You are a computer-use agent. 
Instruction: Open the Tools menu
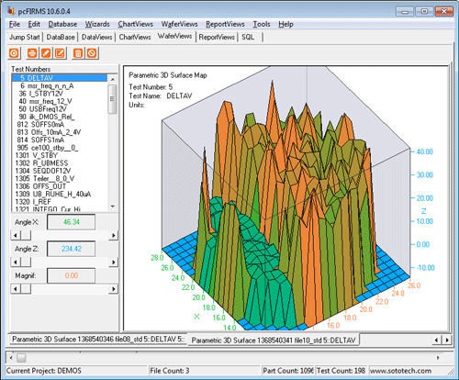(x=262, y=24)
